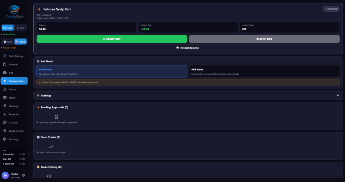
Task: Click the STOP BOT button
Action: click(x=264, y=39)
